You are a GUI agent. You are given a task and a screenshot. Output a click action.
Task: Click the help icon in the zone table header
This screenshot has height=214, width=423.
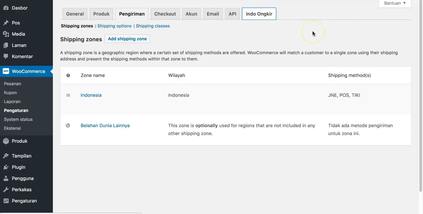click(x=68, y=75)
